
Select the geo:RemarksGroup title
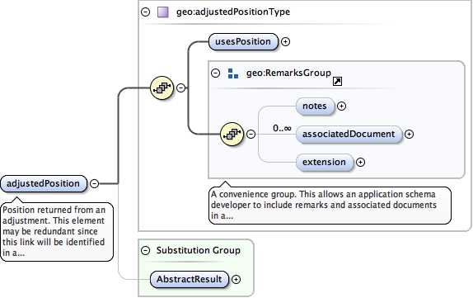(288, 73)
